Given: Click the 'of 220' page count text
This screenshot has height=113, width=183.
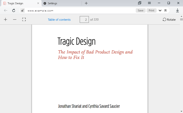Looking at the screenshot, I should click(x=94, y=19).
